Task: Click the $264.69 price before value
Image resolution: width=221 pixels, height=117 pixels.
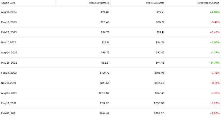Action: click(x=104, y=113)
